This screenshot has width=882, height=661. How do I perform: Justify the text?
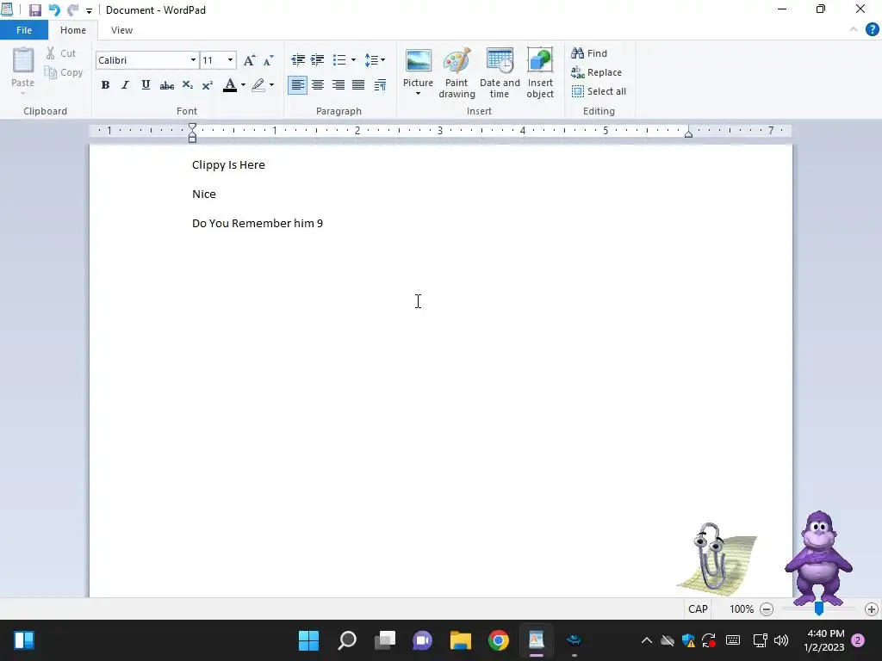[x=358, y=85]
